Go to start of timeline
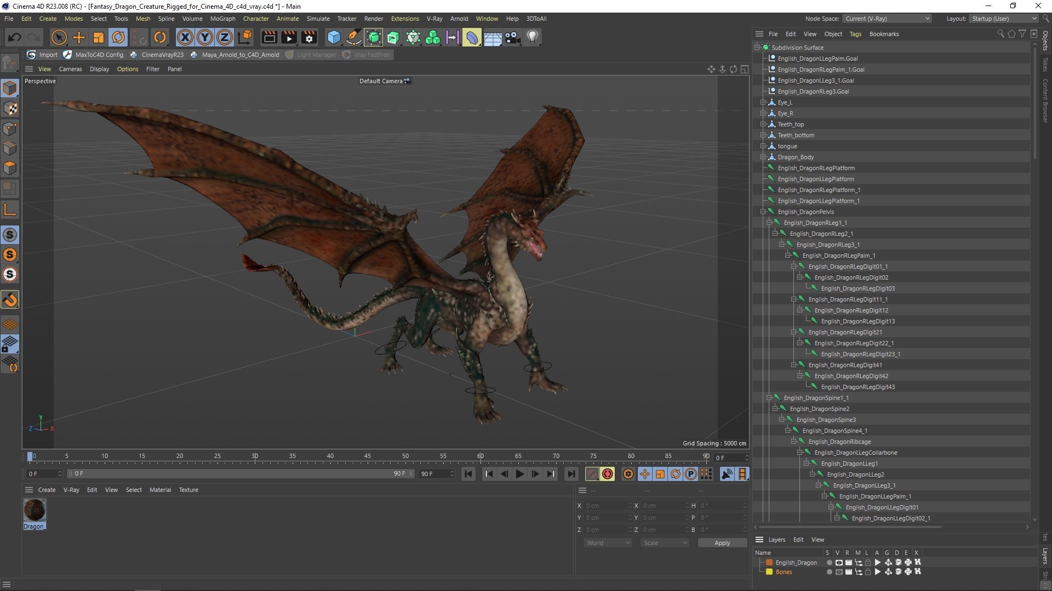The width and height of the screenshot is (1052, 591). click(x=468, y=474)
